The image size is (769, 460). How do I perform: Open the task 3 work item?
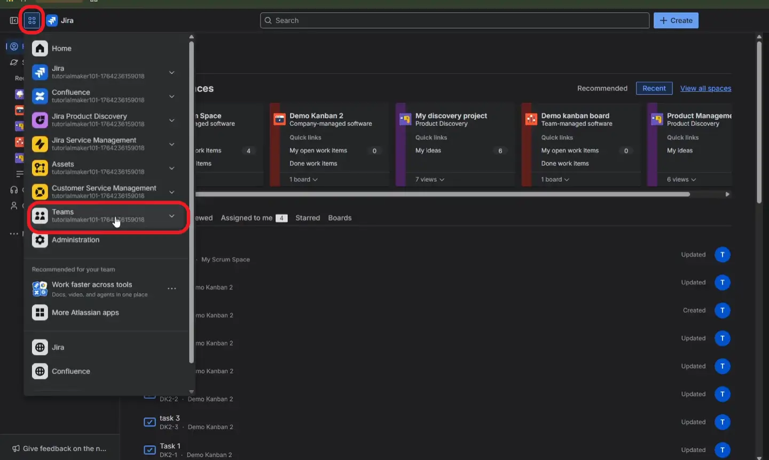[170, 418]
